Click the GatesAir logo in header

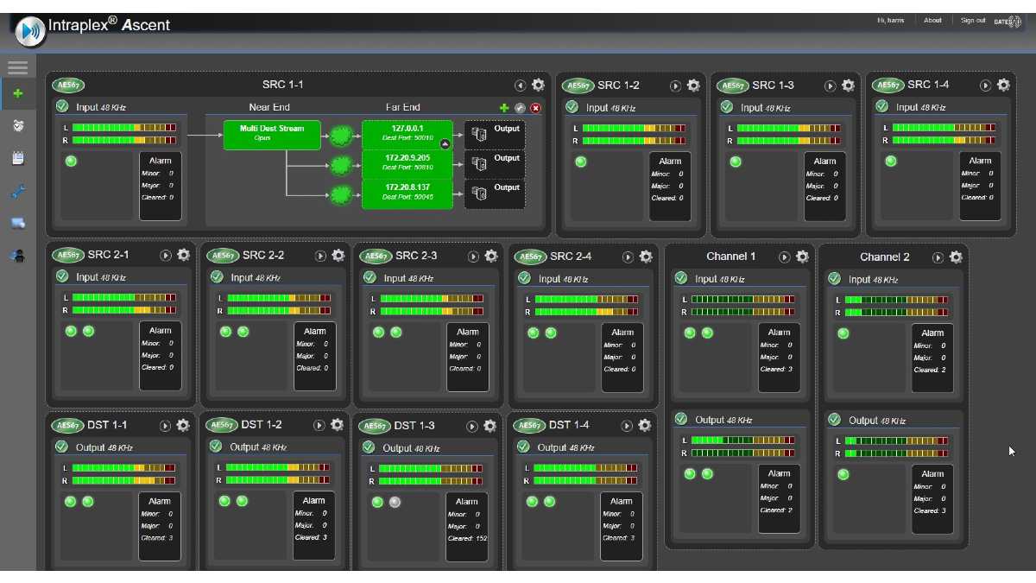1008,22
